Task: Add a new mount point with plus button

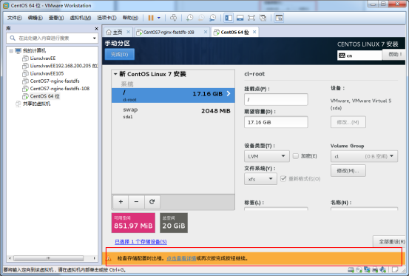Action: 121,202
